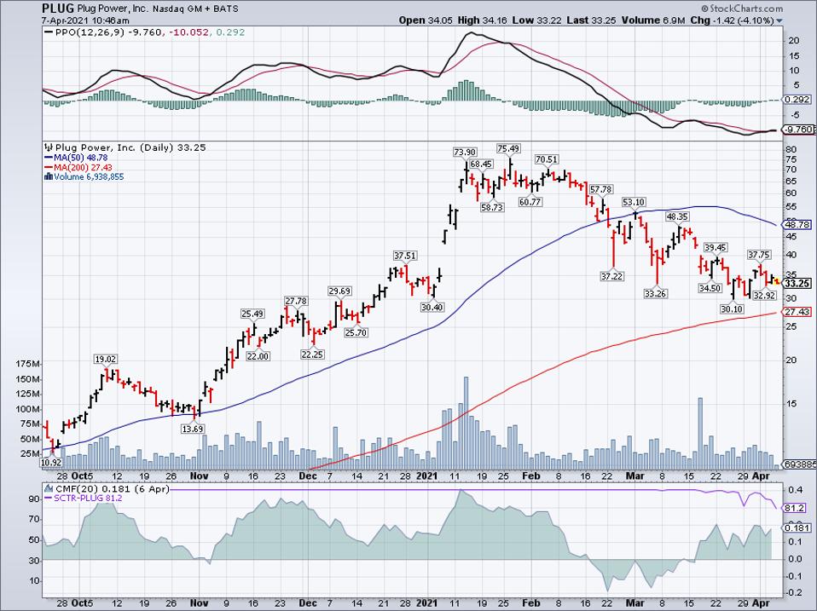817x611 pixels.
Task: Click the 'Open 34.05' value
Action: point(426,20)
